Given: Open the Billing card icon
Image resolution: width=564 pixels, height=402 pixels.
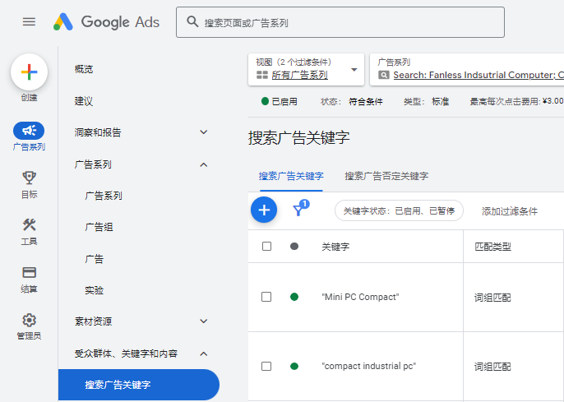Looking at the screenshot, I should 29,272.
